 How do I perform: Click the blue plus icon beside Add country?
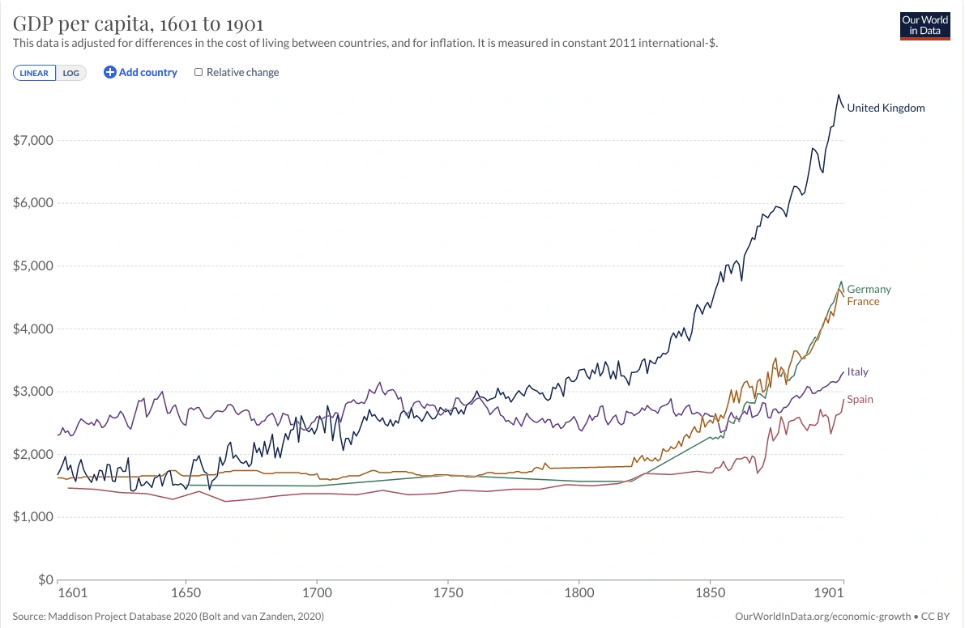[109, 73]
